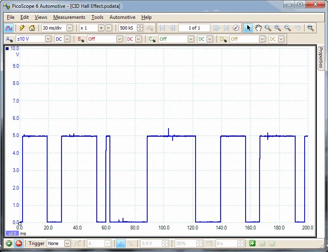Select the normal arrow pointer tool
The image size is (328, 252).
[249, 28]
